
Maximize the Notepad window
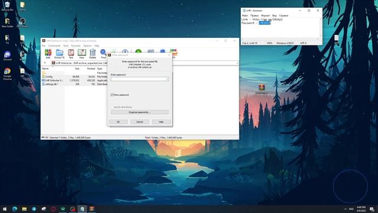(x=309, y=11)
